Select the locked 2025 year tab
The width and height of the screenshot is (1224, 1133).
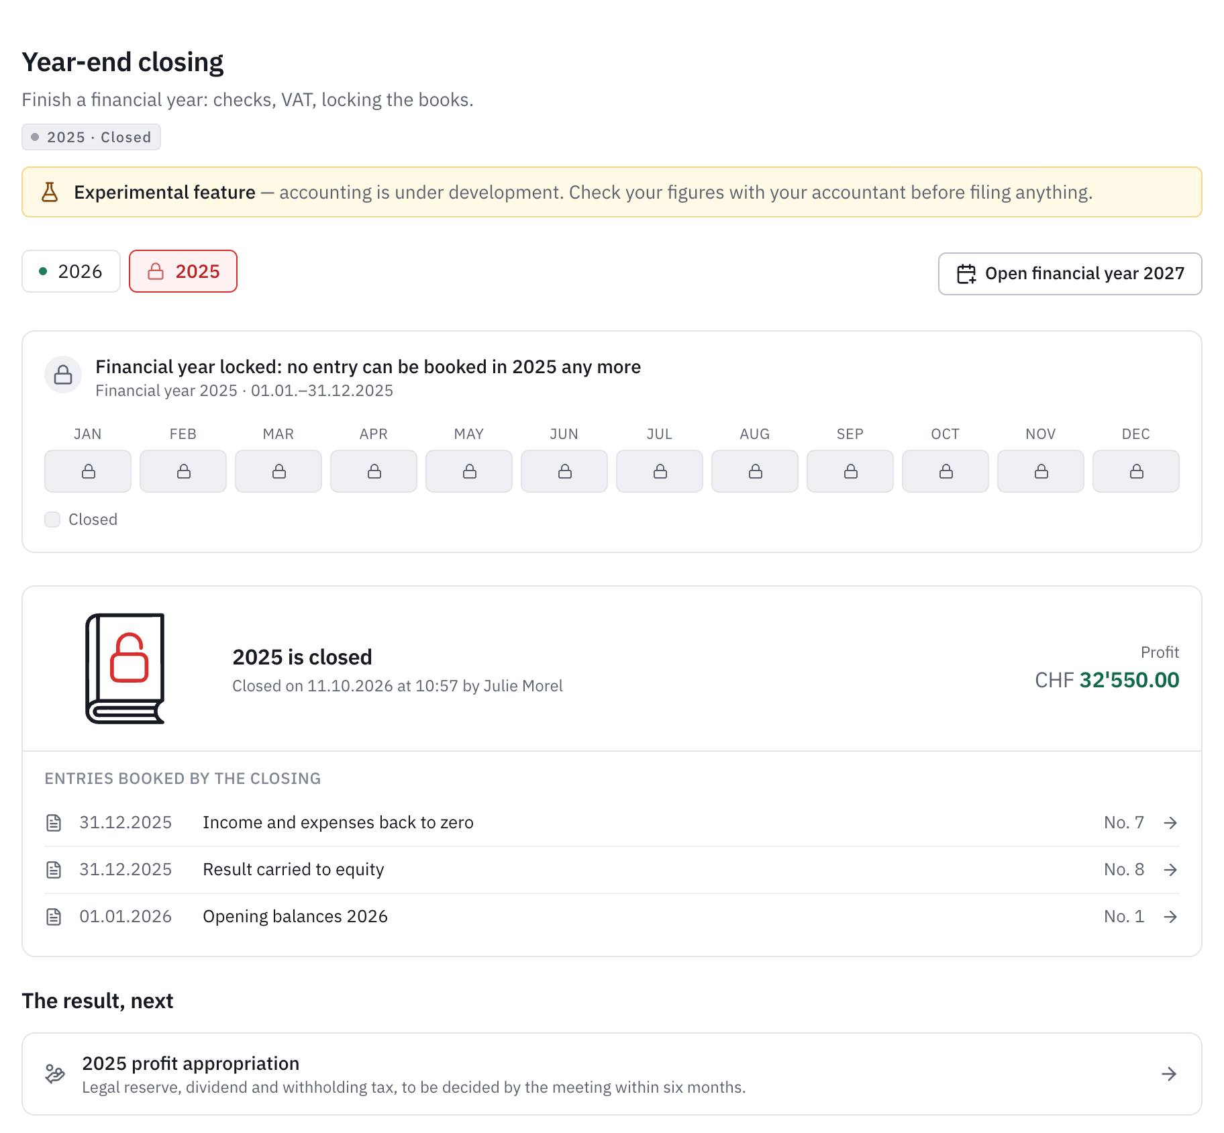click(x=183, y=271)
